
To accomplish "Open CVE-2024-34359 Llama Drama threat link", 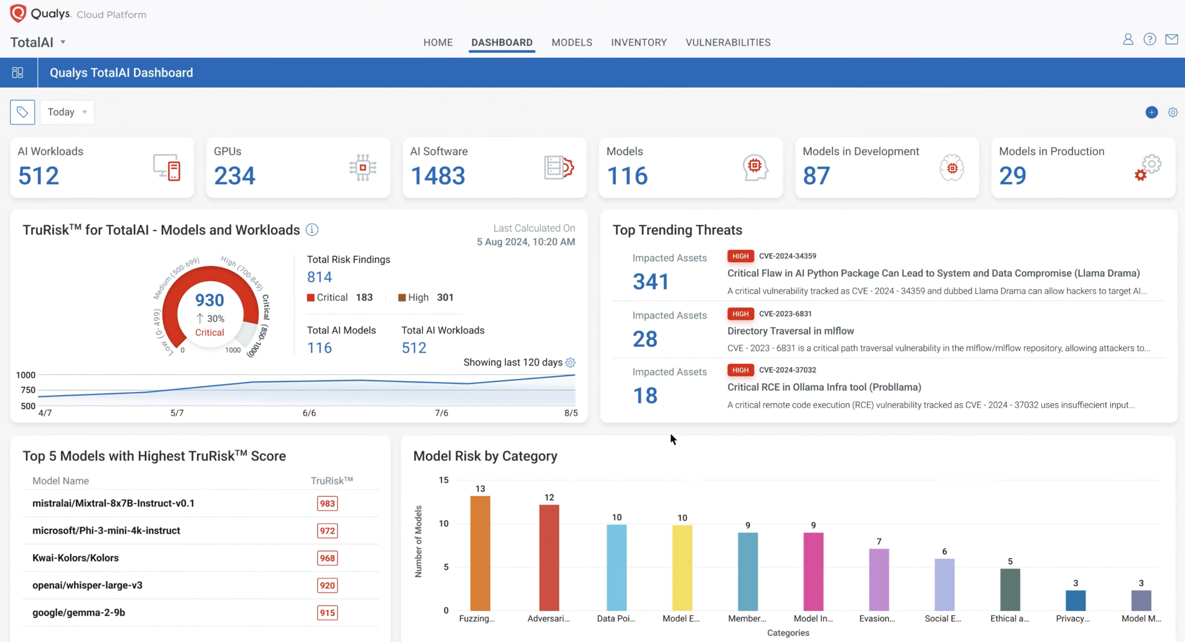I will (x=933, y=273).
